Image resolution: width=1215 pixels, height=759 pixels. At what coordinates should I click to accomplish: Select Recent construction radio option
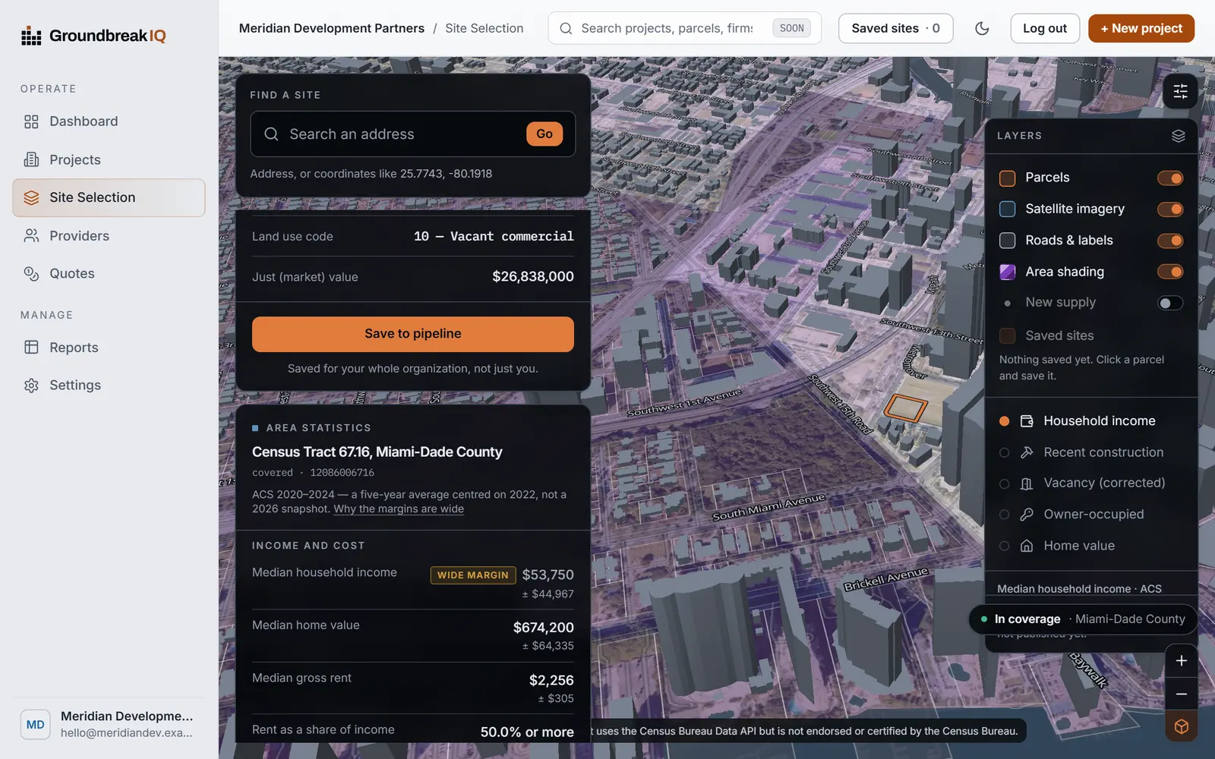(x=1004, y=452)
